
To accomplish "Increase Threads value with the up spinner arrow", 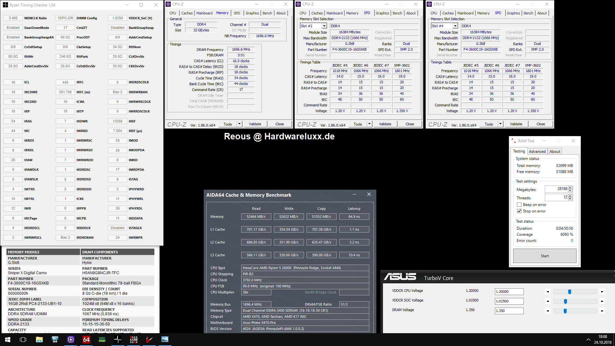I will point(570,196).
